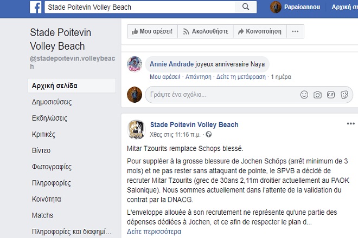Expand post with Δείτε περισσότερα

click(154, 232)
